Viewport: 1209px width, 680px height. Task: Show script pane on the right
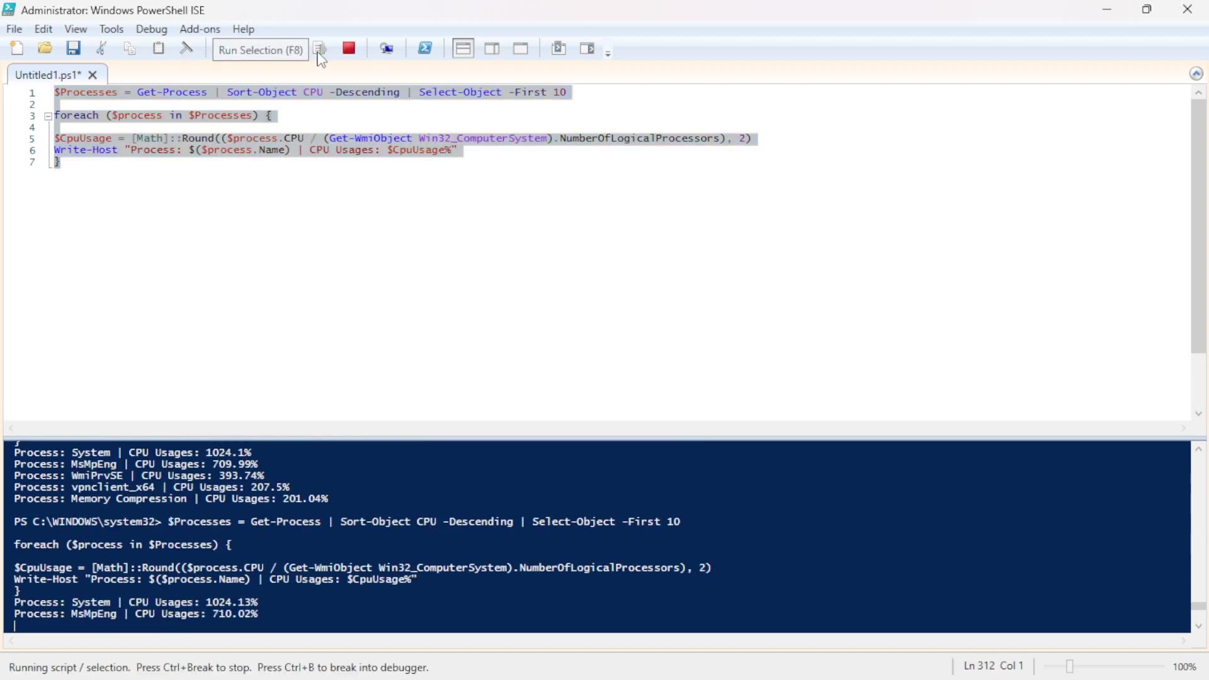pyautogui.click(x=492, y=48)
